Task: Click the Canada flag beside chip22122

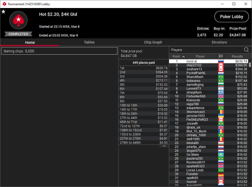Action: tap(221, 65)
